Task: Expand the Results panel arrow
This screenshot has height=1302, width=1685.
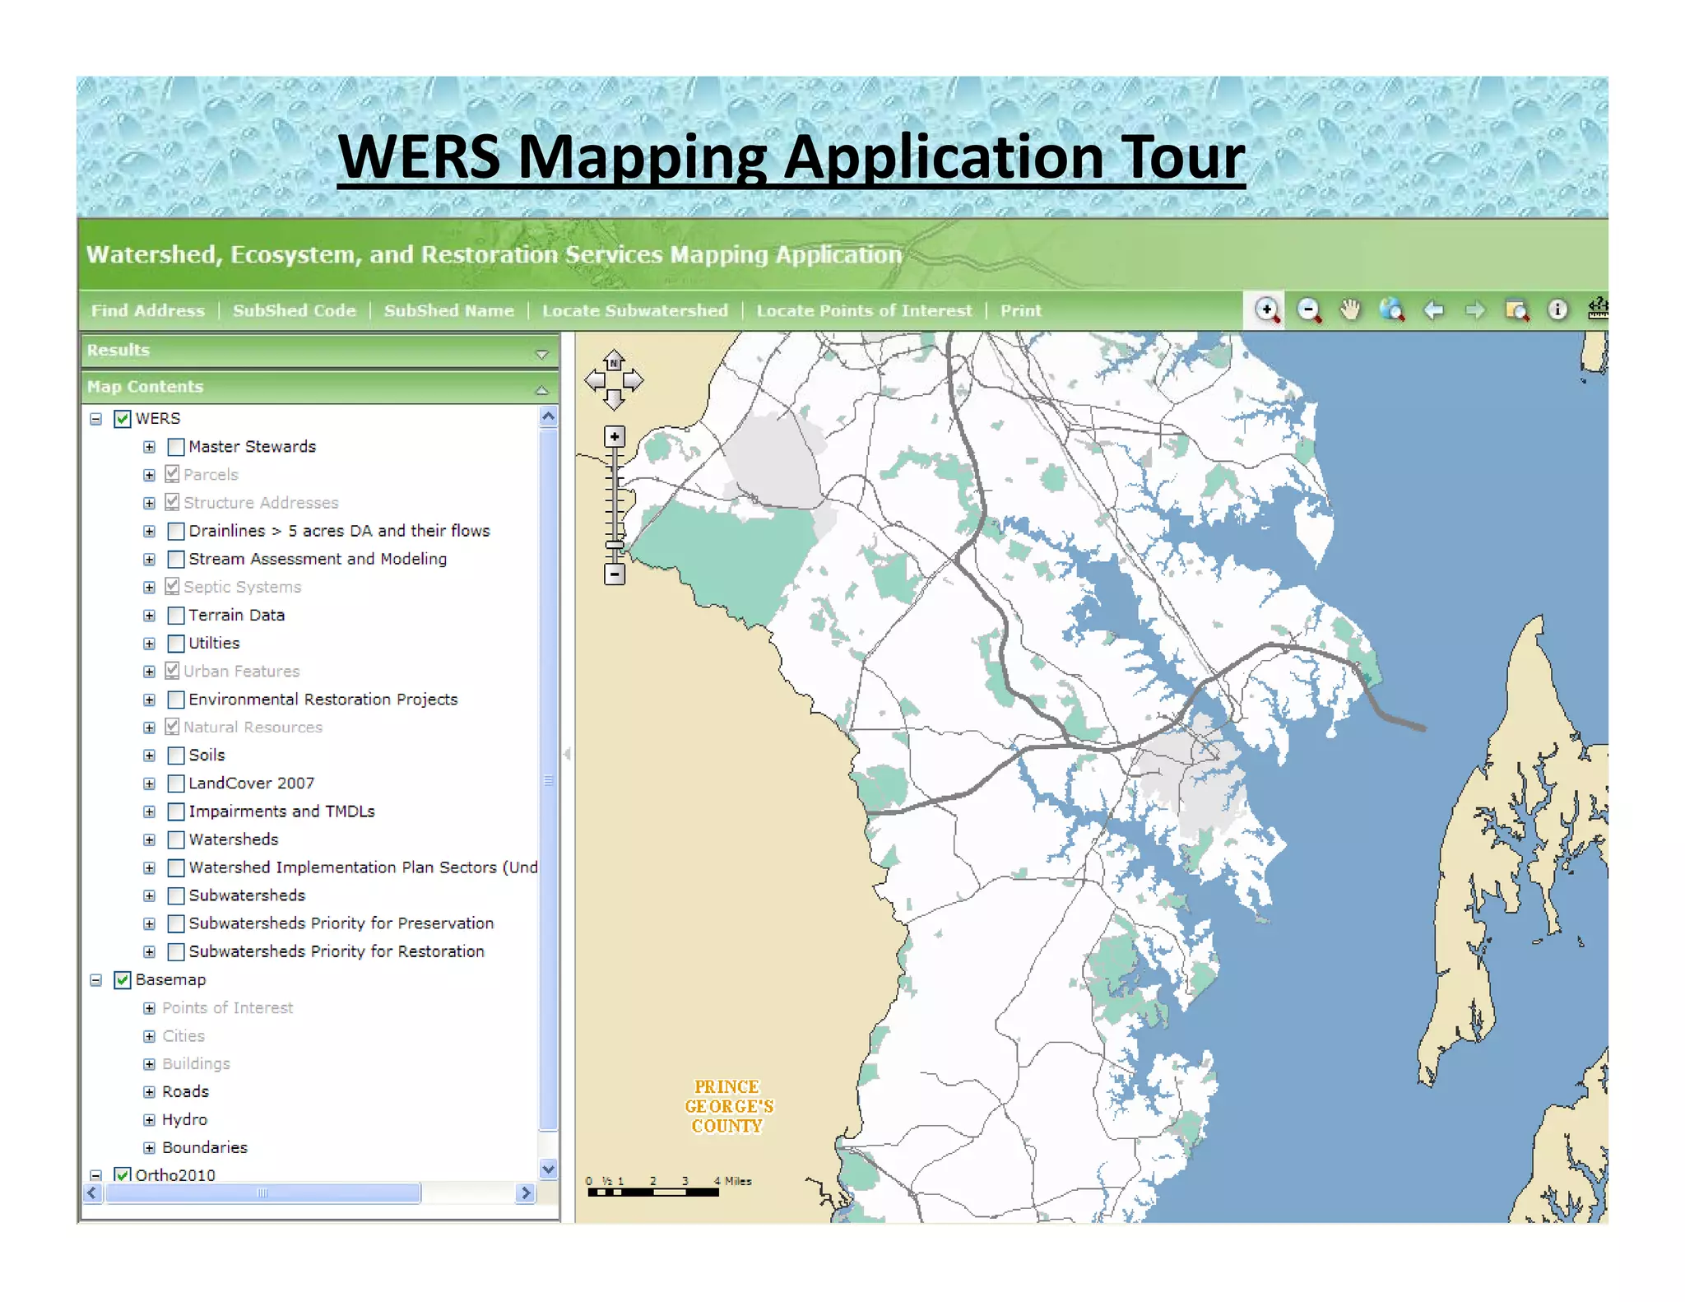Action: click(x=541, y=355)
